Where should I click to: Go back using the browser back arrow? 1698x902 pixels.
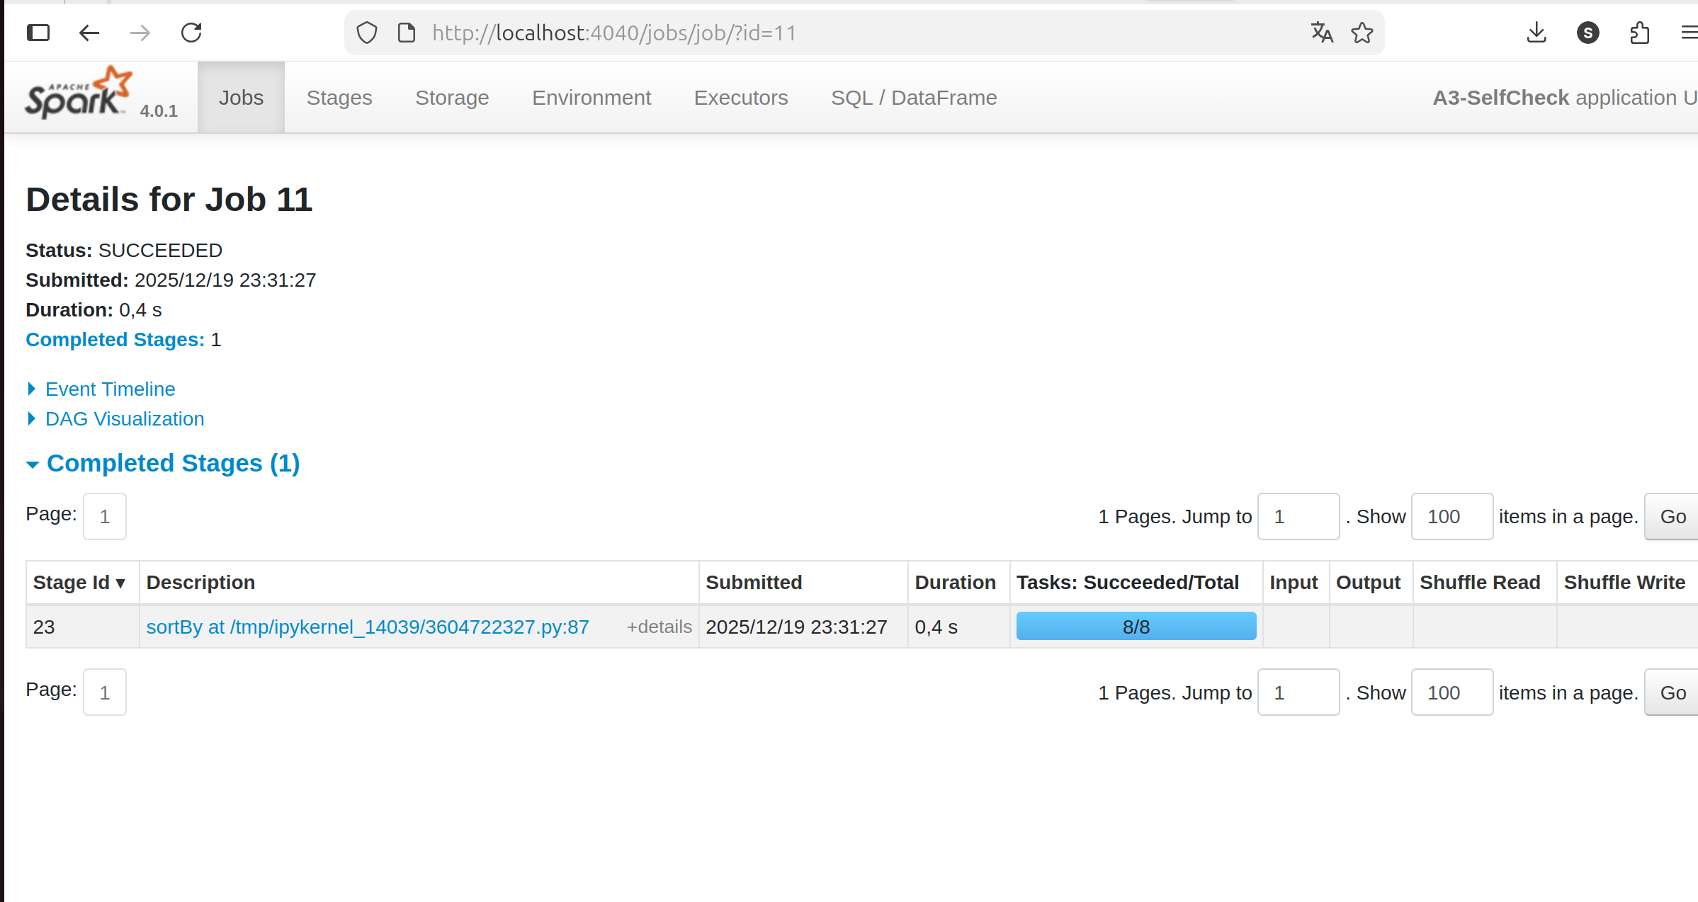[89, 33]
